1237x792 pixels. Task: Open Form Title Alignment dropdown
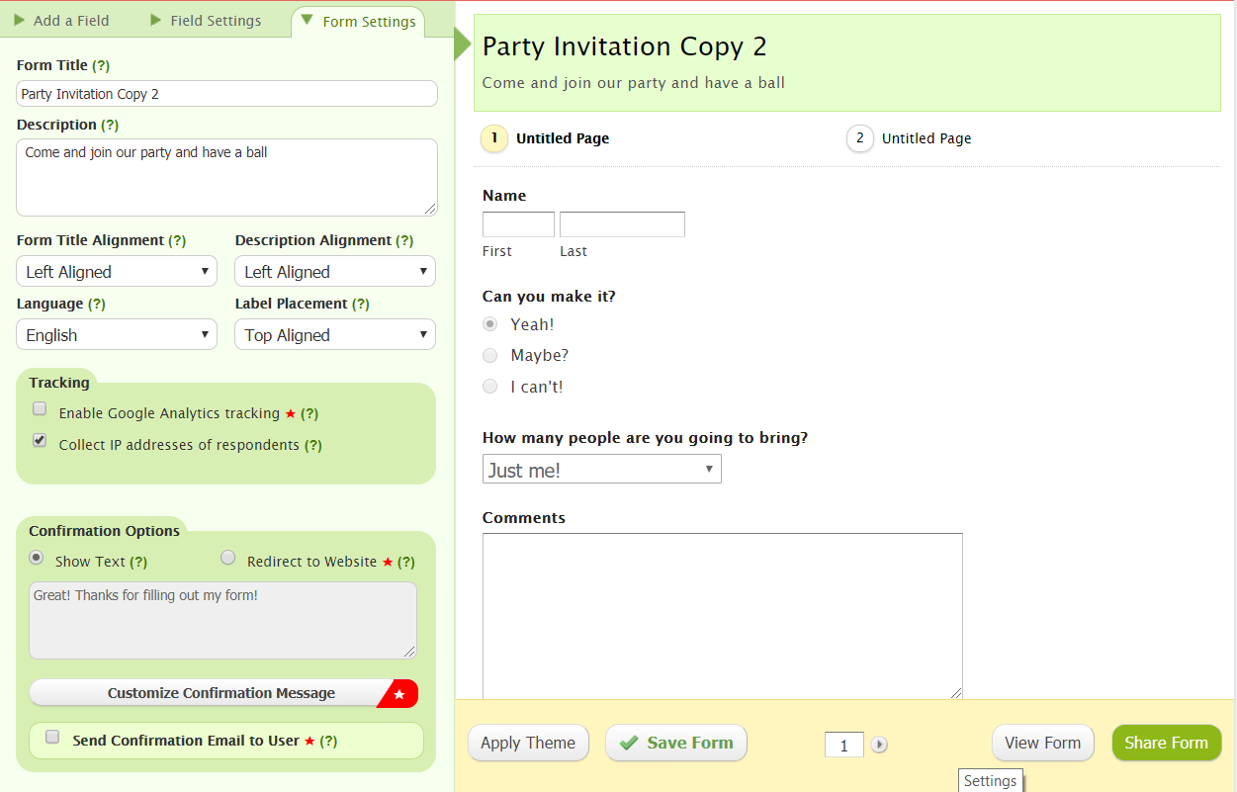coord(117,272)
